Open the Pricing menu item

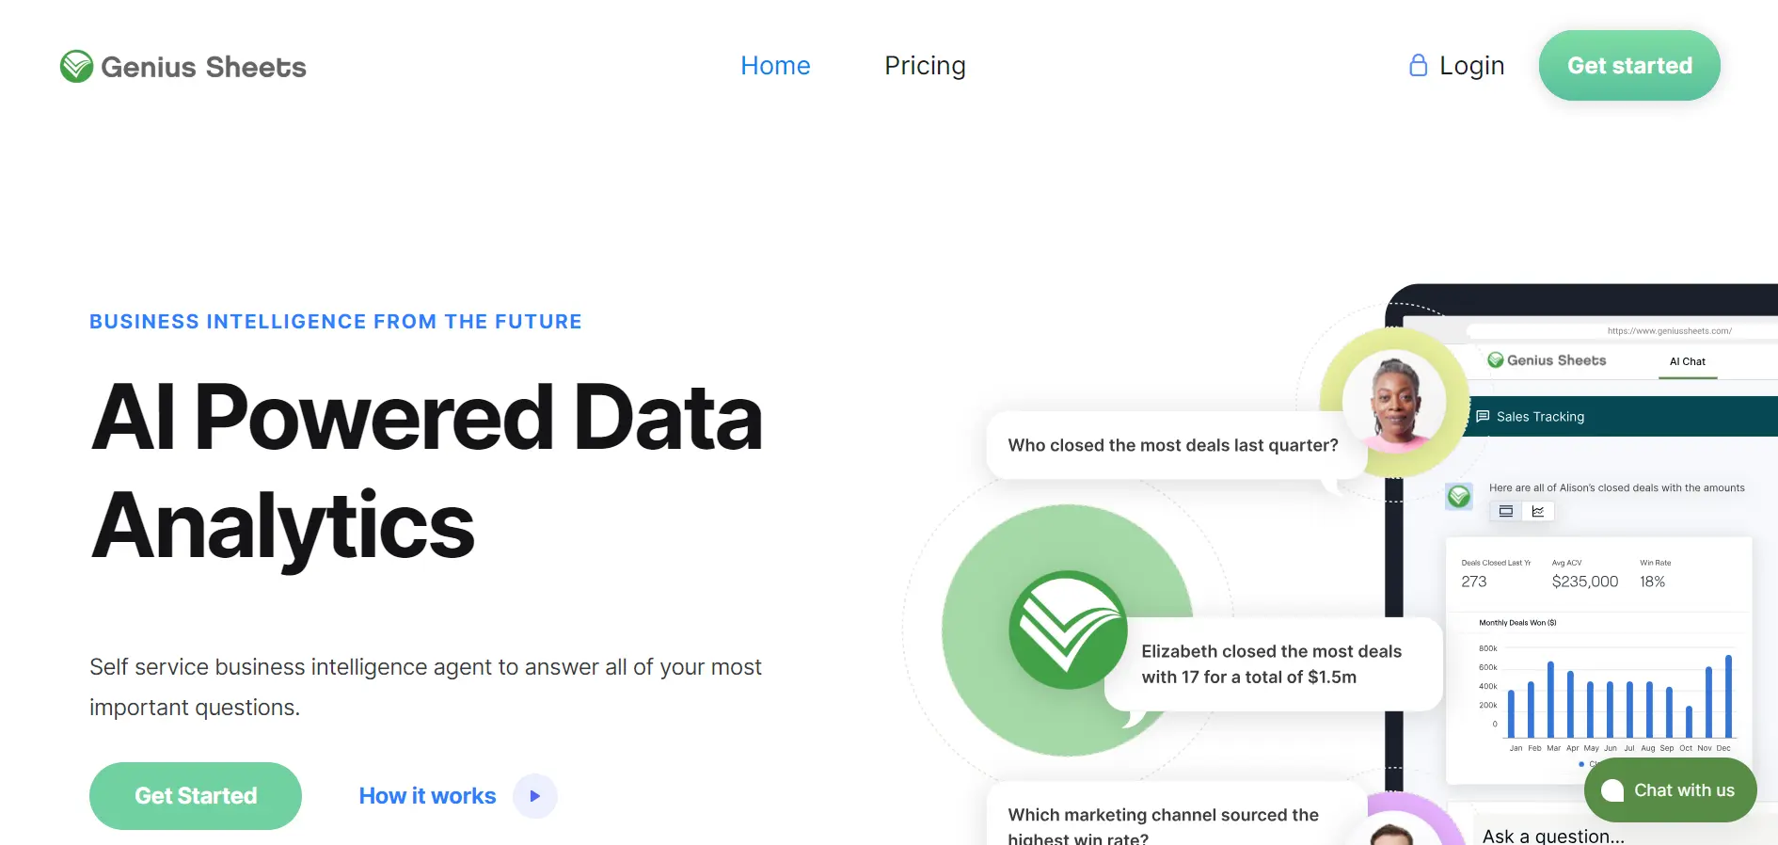(x=925, y=66)
